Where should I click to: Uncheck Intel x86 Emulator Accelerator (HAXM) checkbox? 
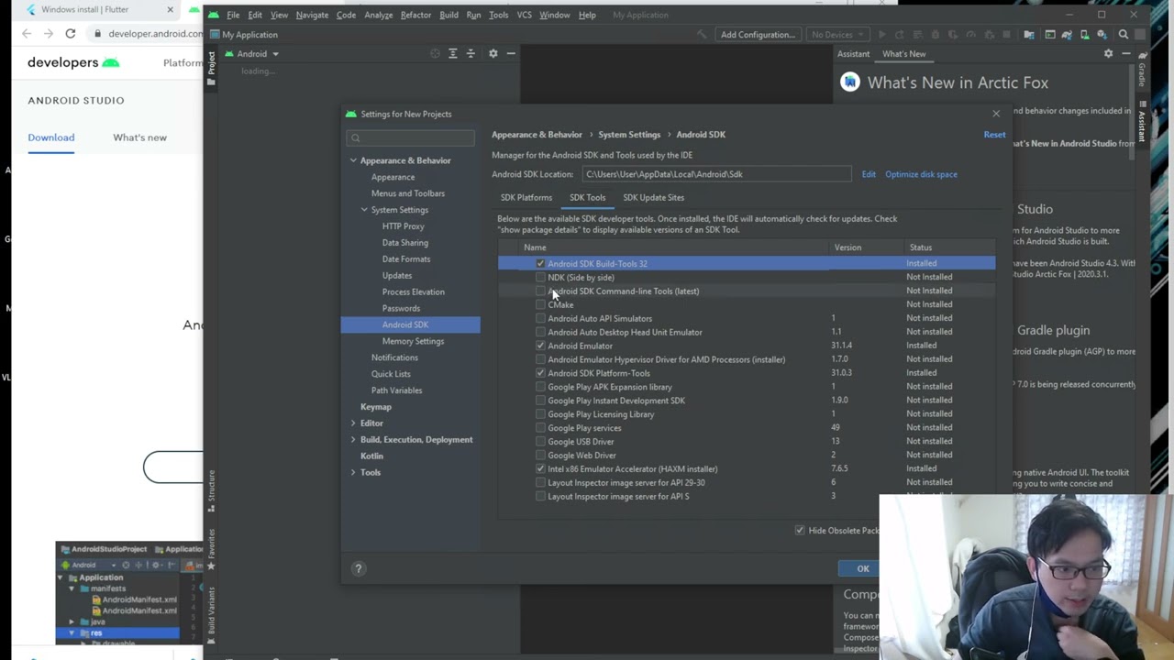tap(540, 468)
